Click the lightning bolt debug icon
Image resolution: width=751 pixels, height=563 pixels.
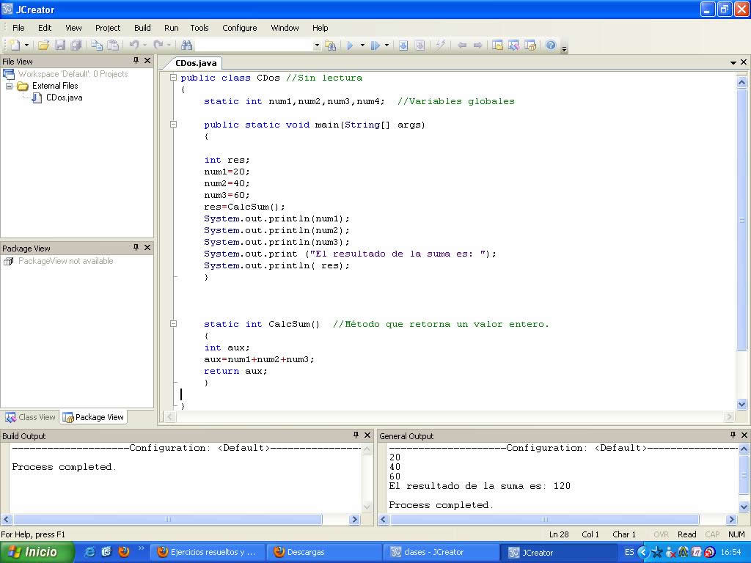click(x=441, y=45)
